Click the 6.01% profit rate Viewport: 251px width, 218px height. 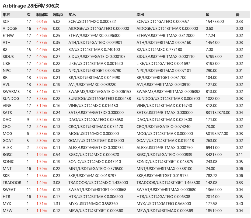[42, 22]
